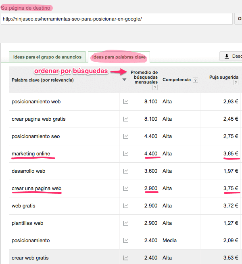
Task: Click trend chart icon in "desarrollo web" row
Action: coord(125,171)
